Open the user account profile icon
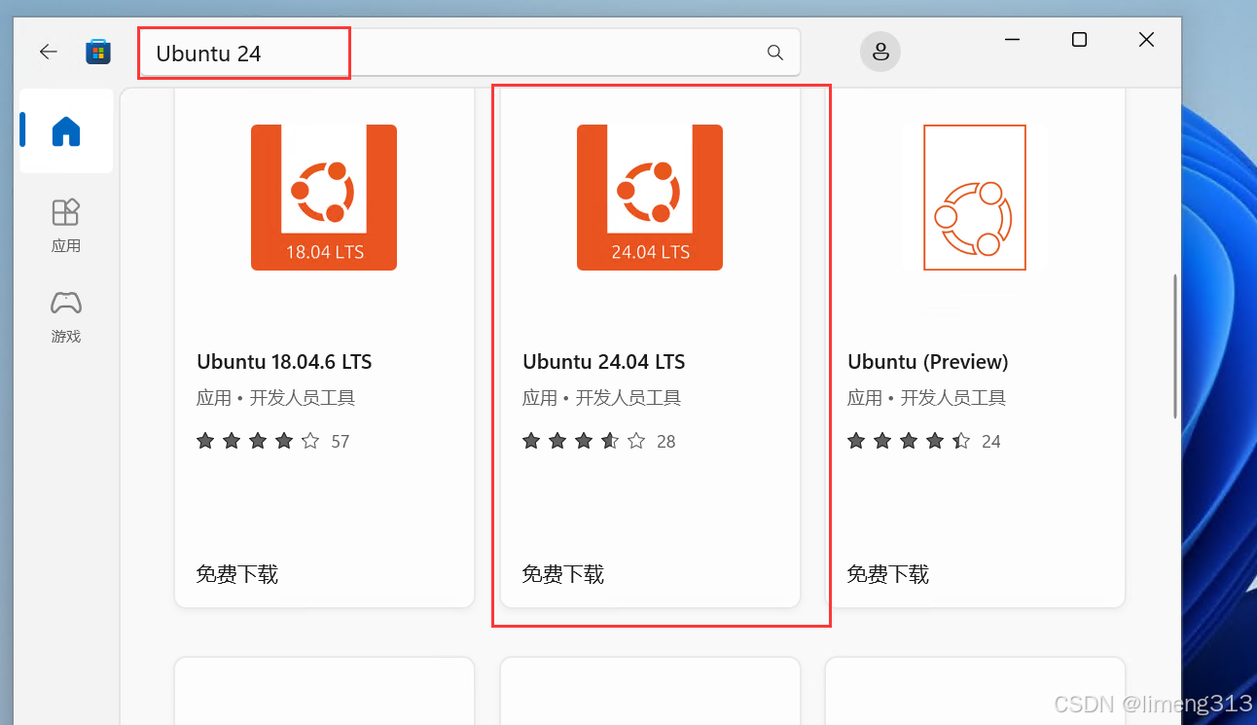This screenshot has height=725, width=1257. 880,52
